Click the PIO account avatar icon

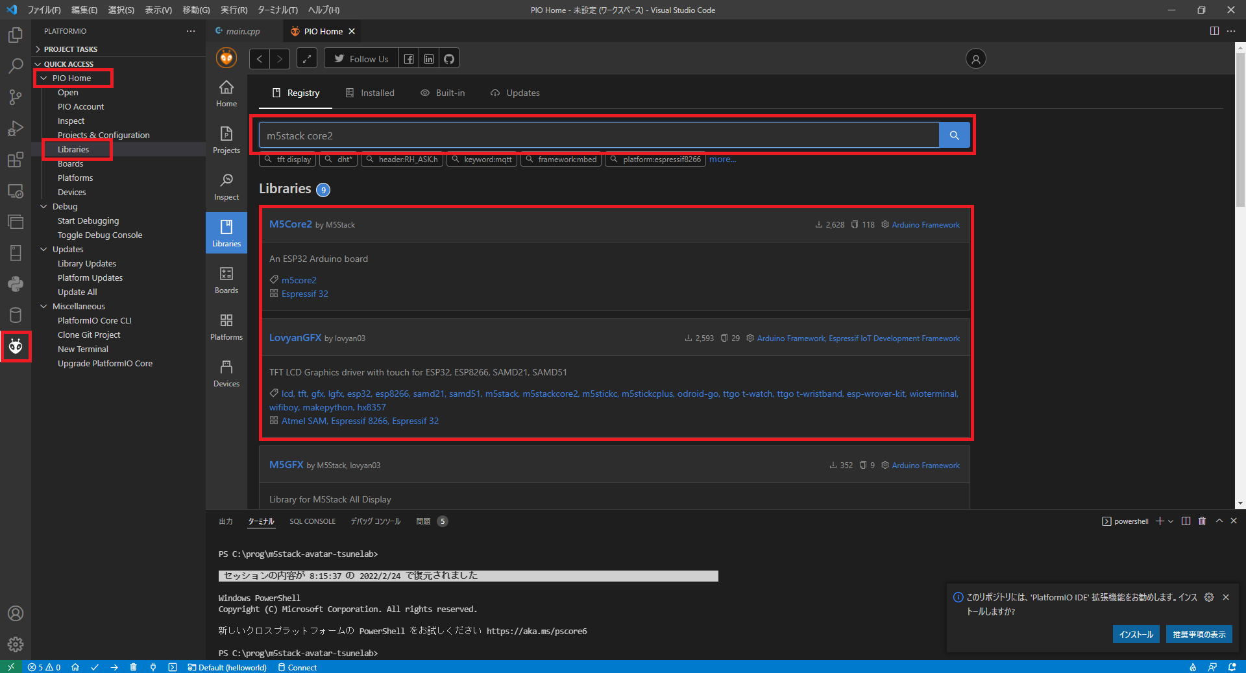[975, 59]
